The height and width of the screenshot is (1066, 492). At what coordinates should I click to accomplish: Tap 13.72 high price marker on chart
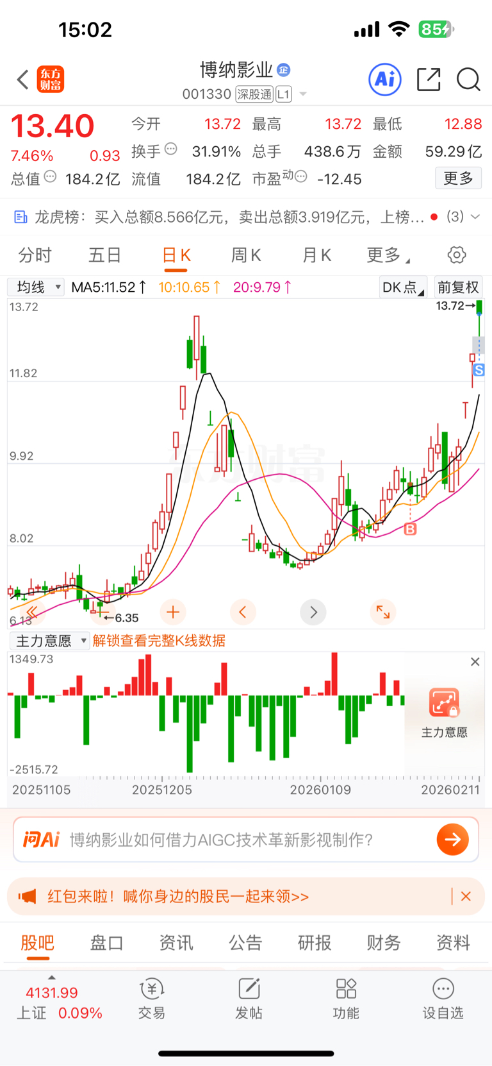(x=455, y=306)
